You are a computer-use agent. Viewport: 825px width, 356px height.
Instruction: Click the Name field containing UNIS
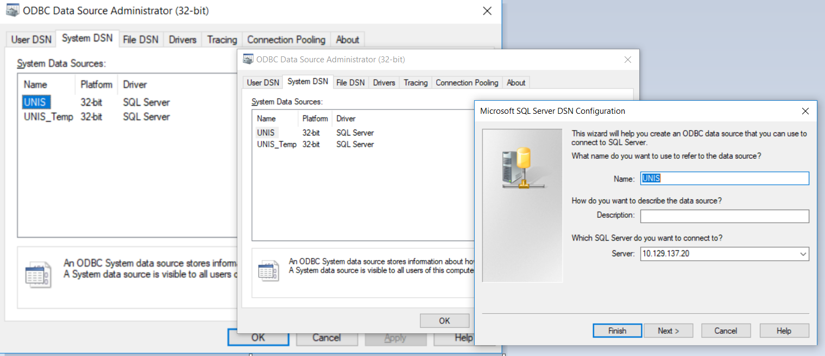(x=725, y=178)
